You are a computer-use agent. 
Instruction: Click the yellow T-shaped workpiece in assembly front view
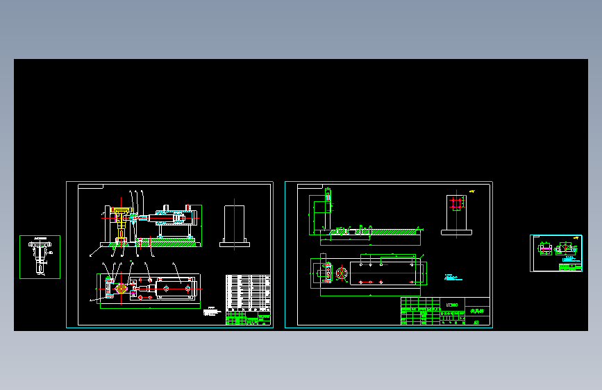pos(122,223)
